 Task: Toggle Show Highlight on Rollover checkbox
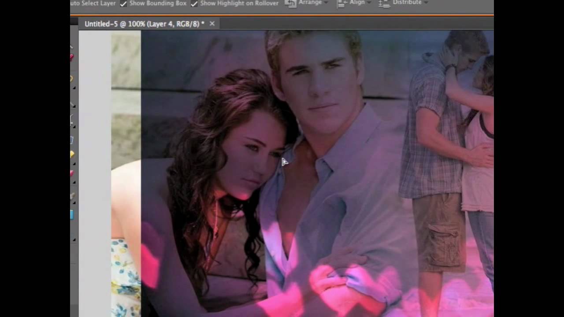[x=194, y=4]
